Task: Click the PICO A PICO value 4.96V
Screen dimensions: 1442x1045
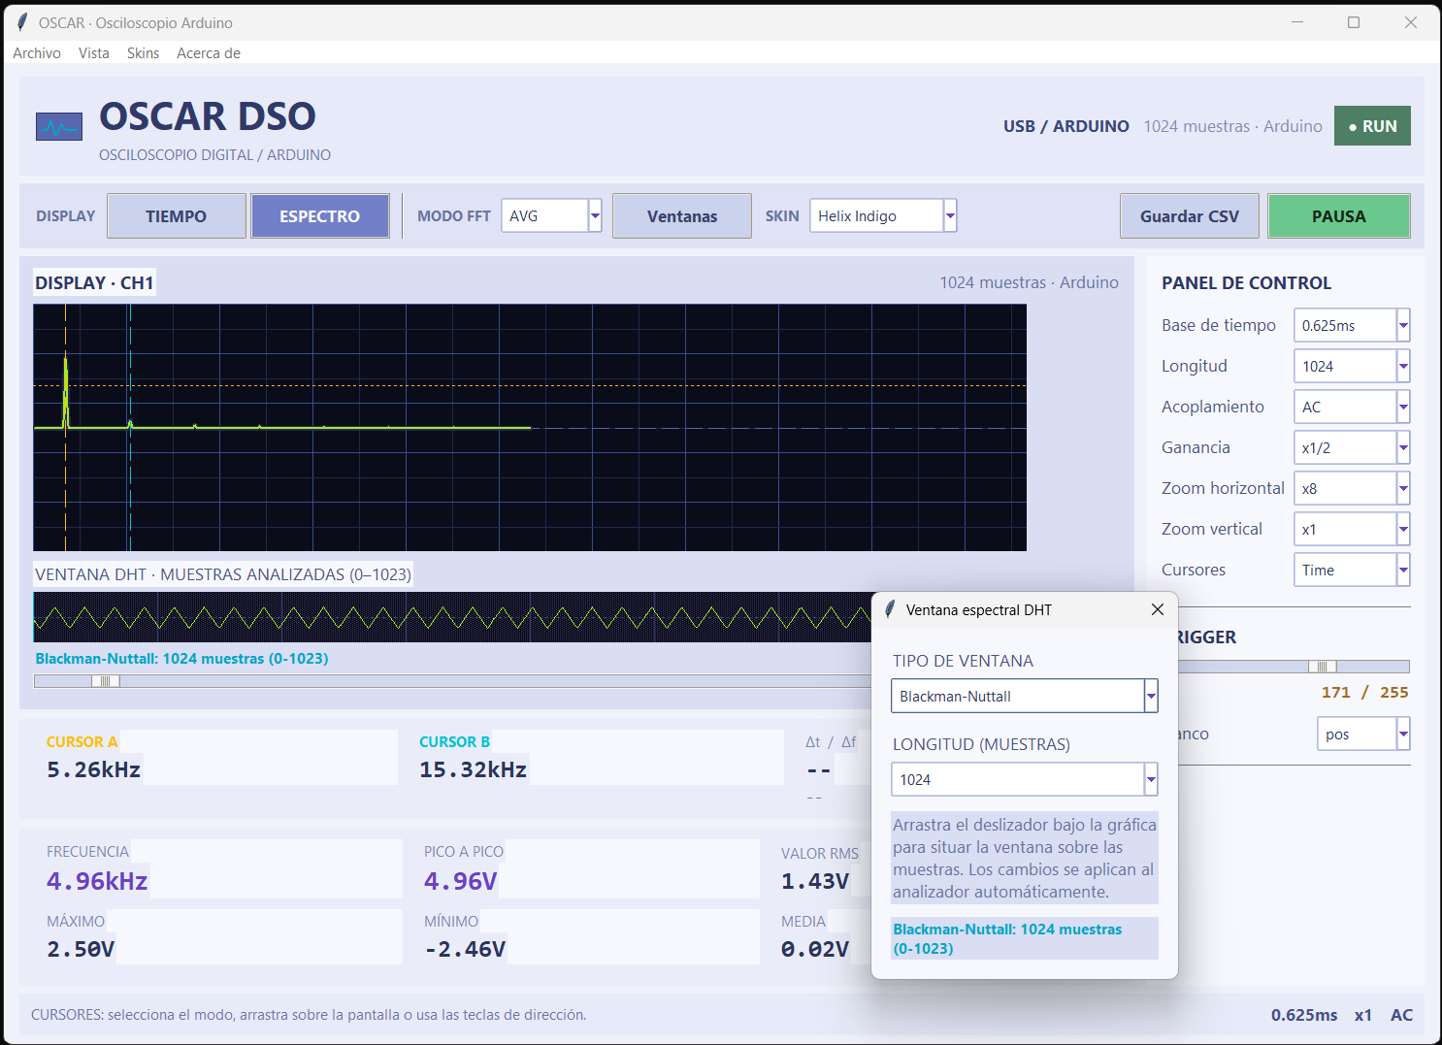Action: point(461,881)
